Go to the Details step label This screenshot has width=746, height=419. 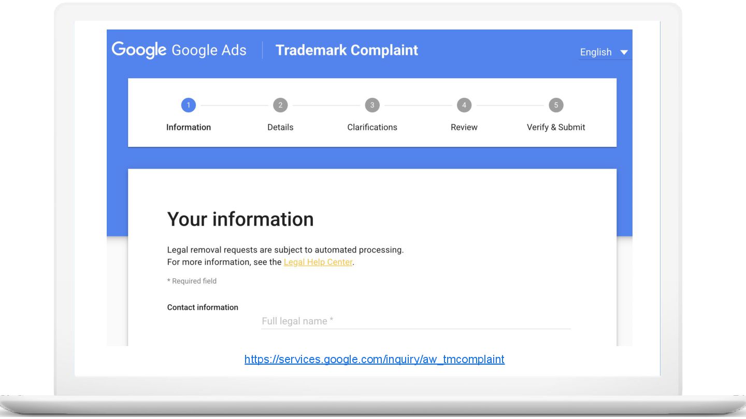280,127
